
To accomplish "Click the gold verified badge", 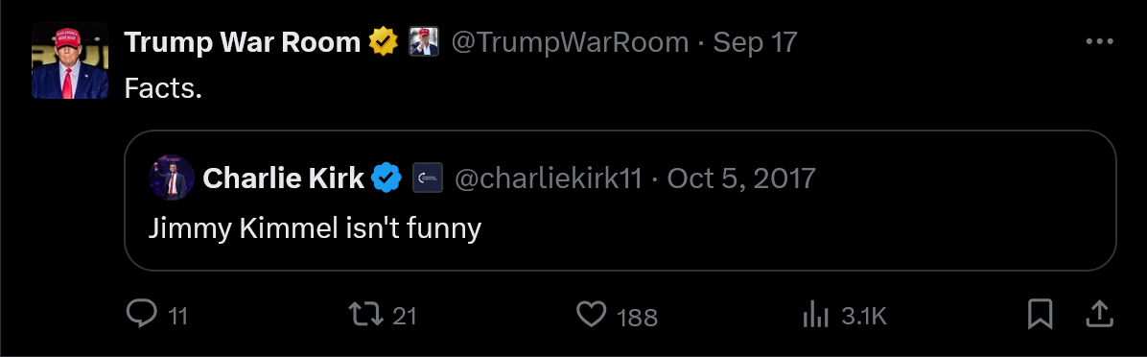I will click(384, 42).
